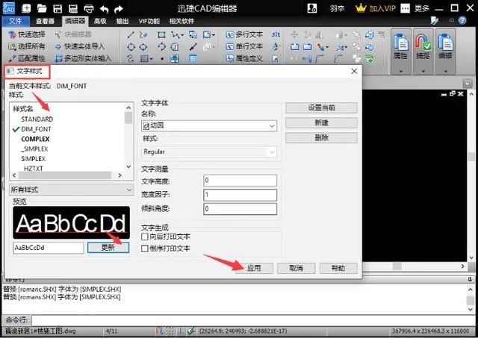Enable the backwards print text (向后打印文本) checkbox

coord(145,237)
